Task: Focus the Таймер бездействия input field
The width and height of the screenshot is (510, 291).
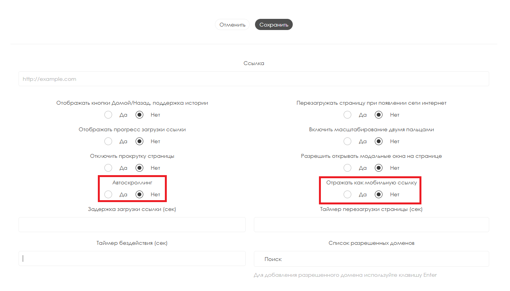Action: point(132,258)
